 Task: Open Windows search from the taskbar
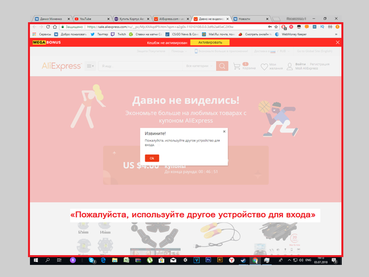click(x=47, y=260)
